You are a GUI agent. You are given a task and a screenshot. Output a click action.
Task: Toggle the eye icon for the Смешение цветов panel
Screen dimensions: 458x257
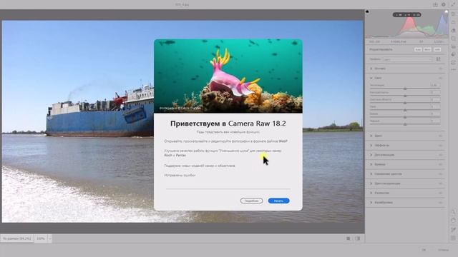point(440,174)
